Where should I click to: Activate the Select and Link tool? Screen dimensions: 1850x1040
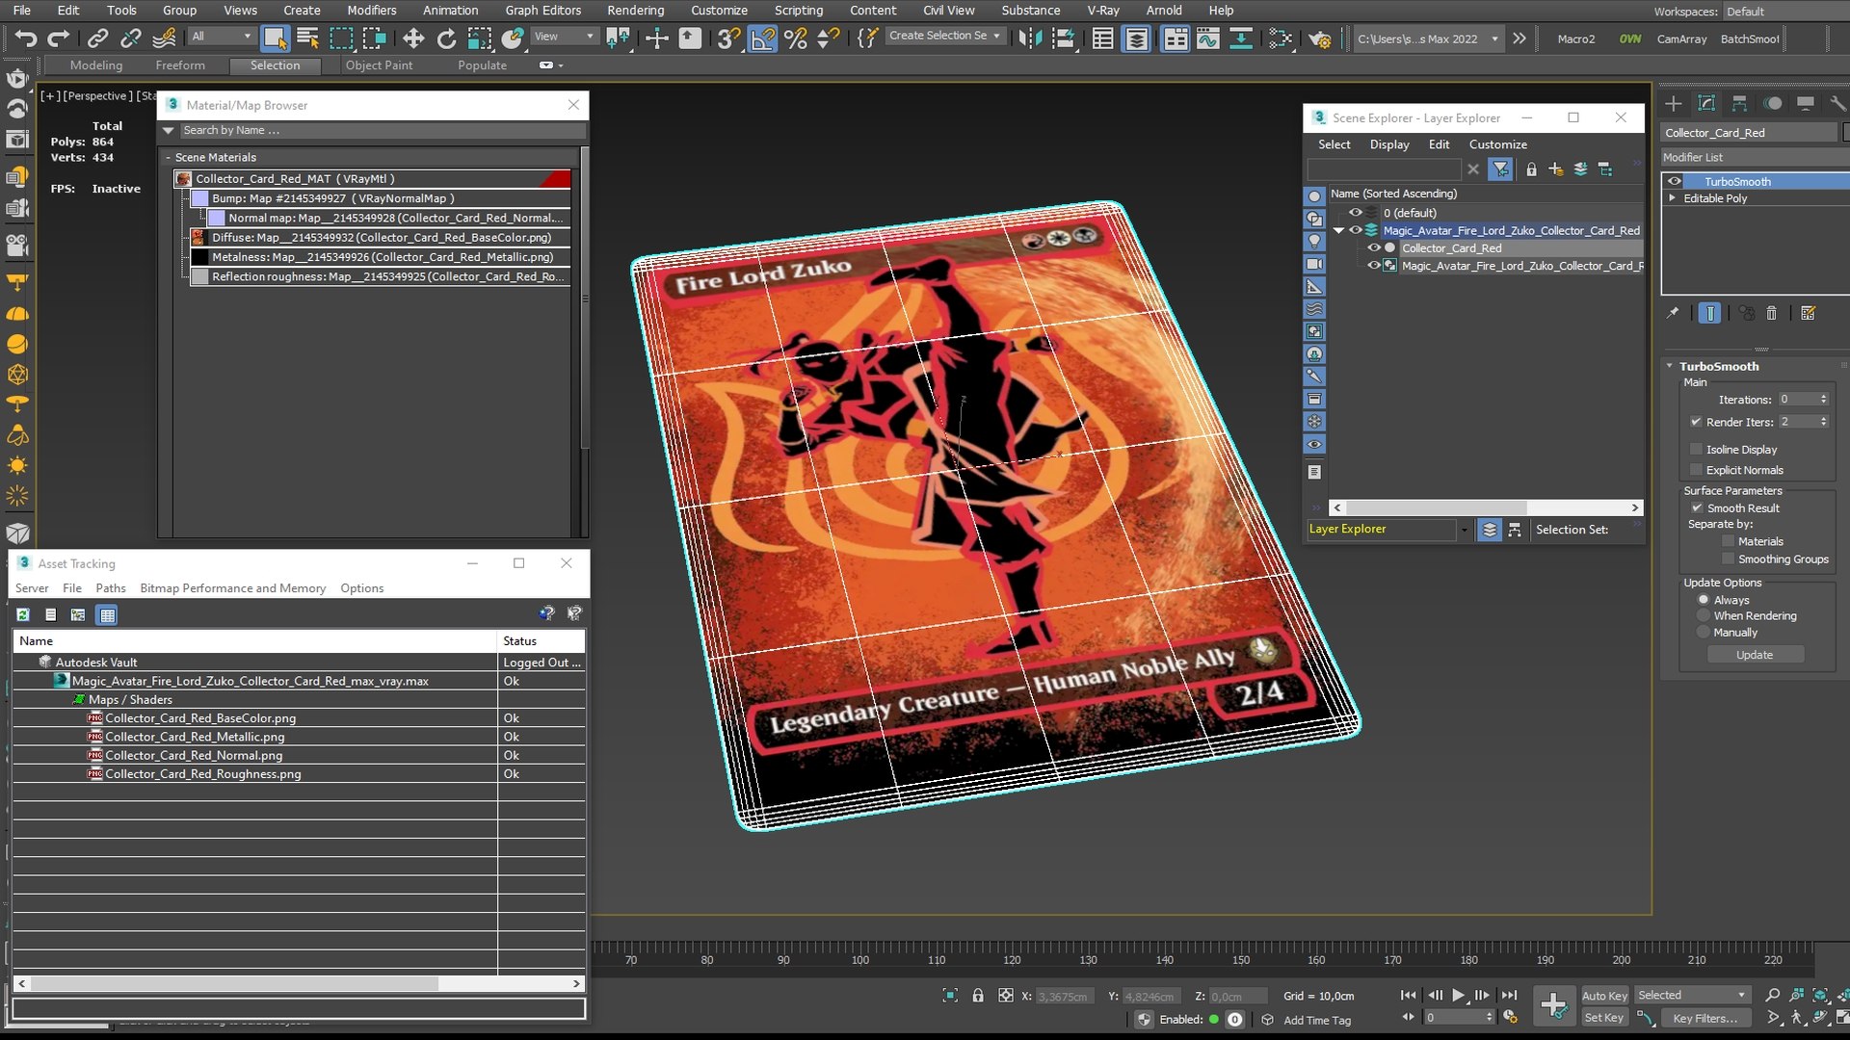[97, 39]
